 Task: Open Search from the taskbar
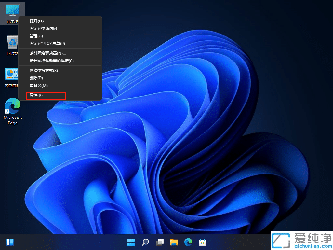[x=145, y=242]
